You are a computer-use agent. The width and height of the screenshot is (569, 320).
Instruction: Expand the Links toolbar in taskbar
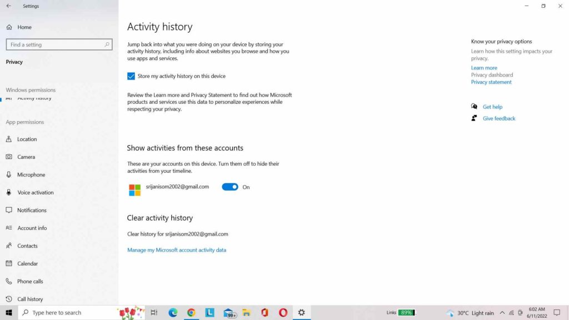tap(391, 312)
